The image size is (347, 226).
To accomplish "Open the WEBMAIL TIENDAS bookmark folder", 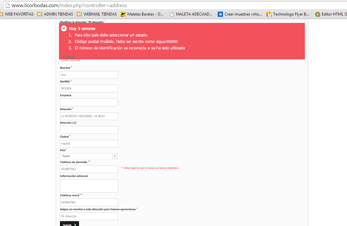I will click(97, 14).
